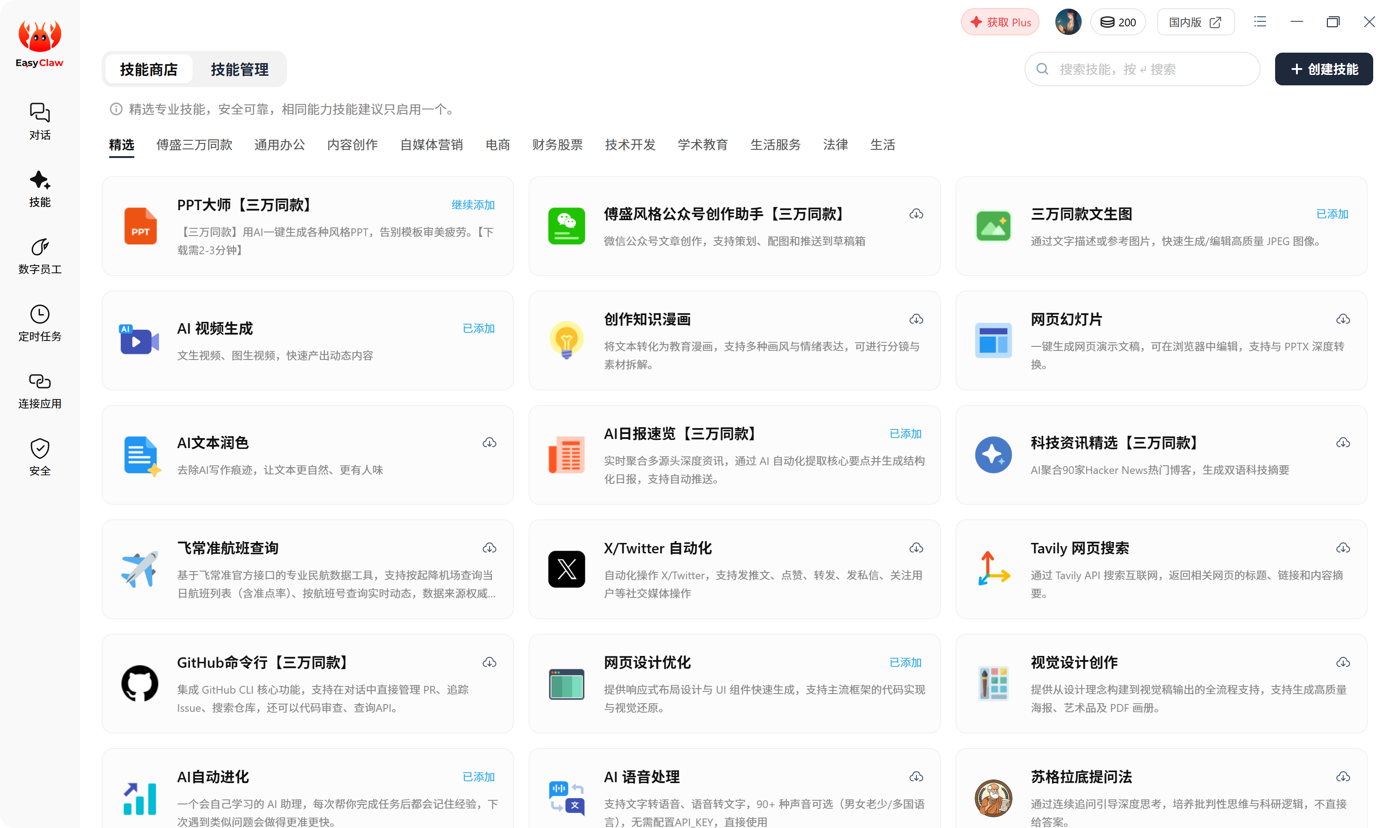Screen dimensions: 1395x828
Task: Download the AI文本润色 skill
Action: 490,443
